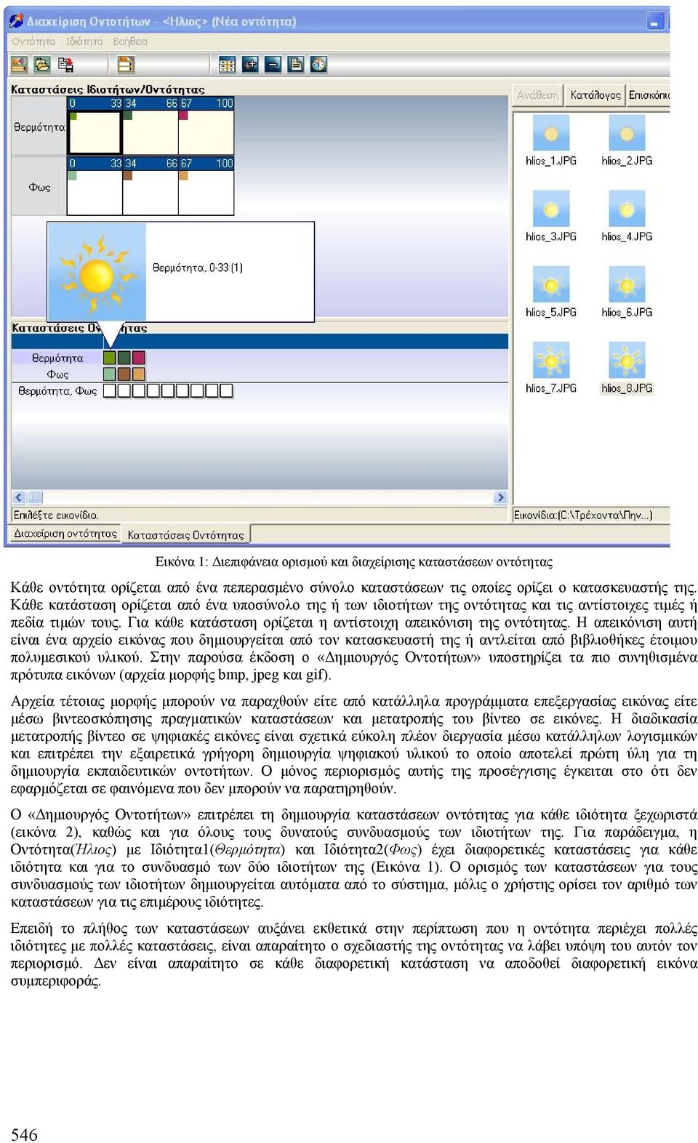Select thumbnail hlios_3.JPG
Screen dimensions: 698x1143
[x=551, y=217]
